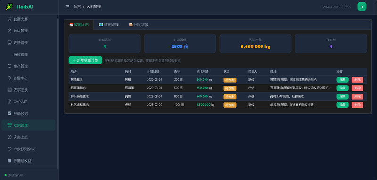The width and height of the screenshot is (377, 180).
Task: Click the 1000 亩 area cell
Action: click(180, 105)
